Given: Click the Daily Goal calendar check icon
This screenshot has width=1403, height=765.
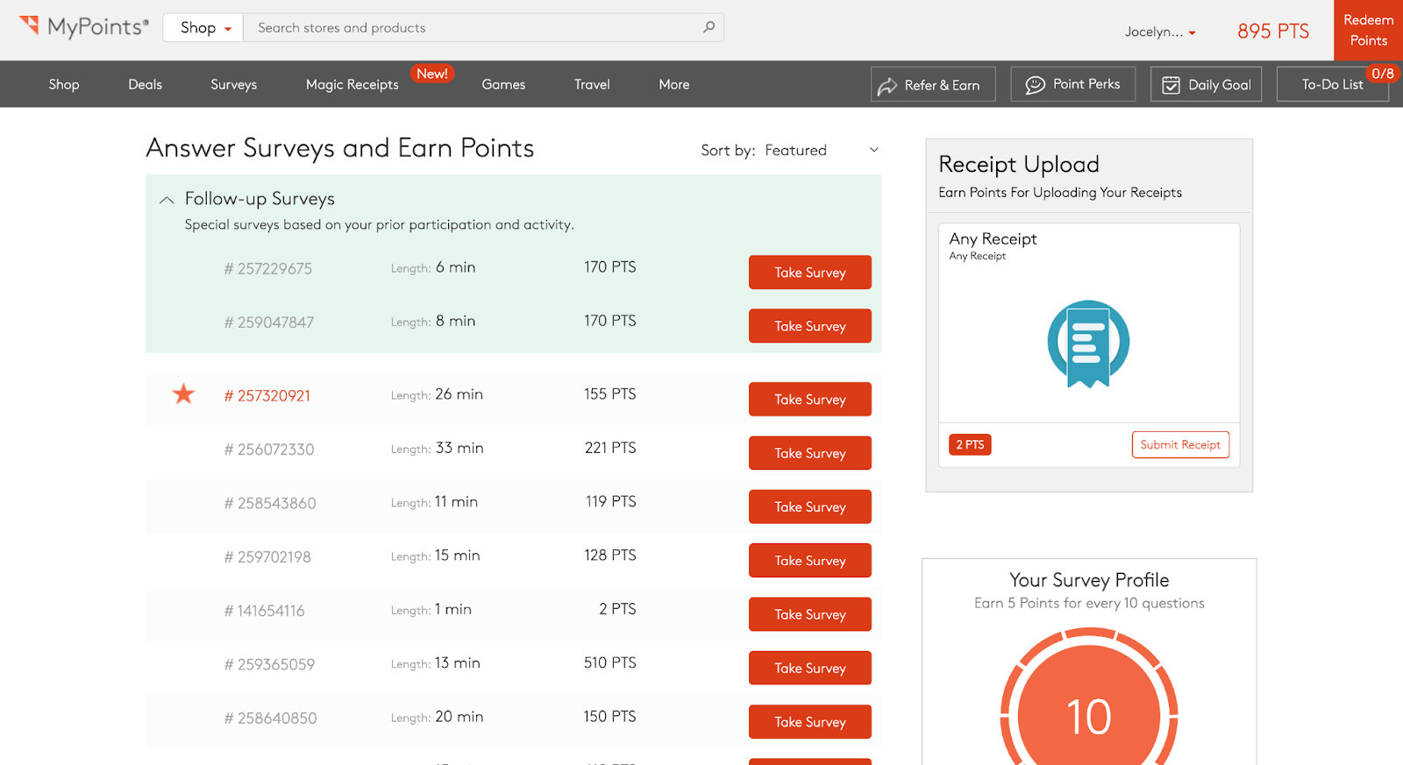Looking at the screenshot, I should coord(1171,85).
